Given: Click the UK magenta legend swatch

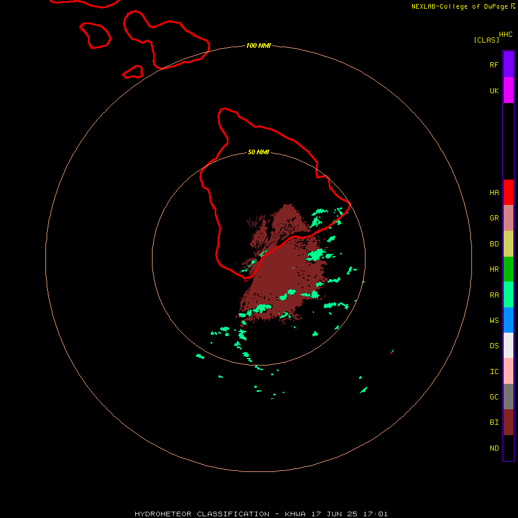Looking at the screenshot, I should click(x=508, y=90).
